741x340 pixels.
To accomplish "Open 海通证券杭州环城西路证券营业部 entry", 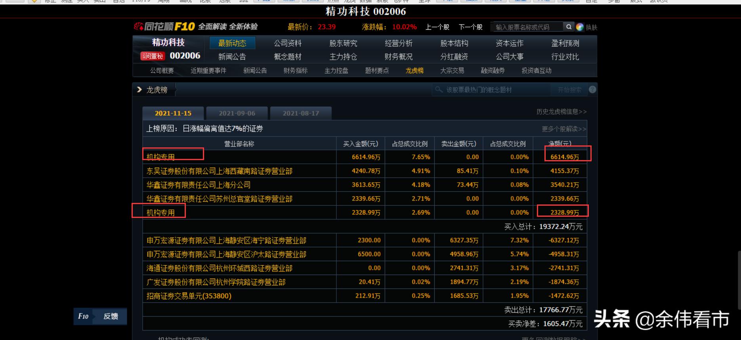I will [x=220, y=268].
